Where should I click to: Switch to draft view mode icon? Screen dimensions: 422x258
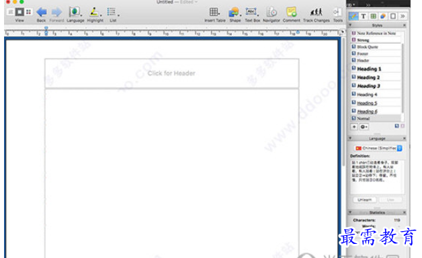[x=11, y=12]
